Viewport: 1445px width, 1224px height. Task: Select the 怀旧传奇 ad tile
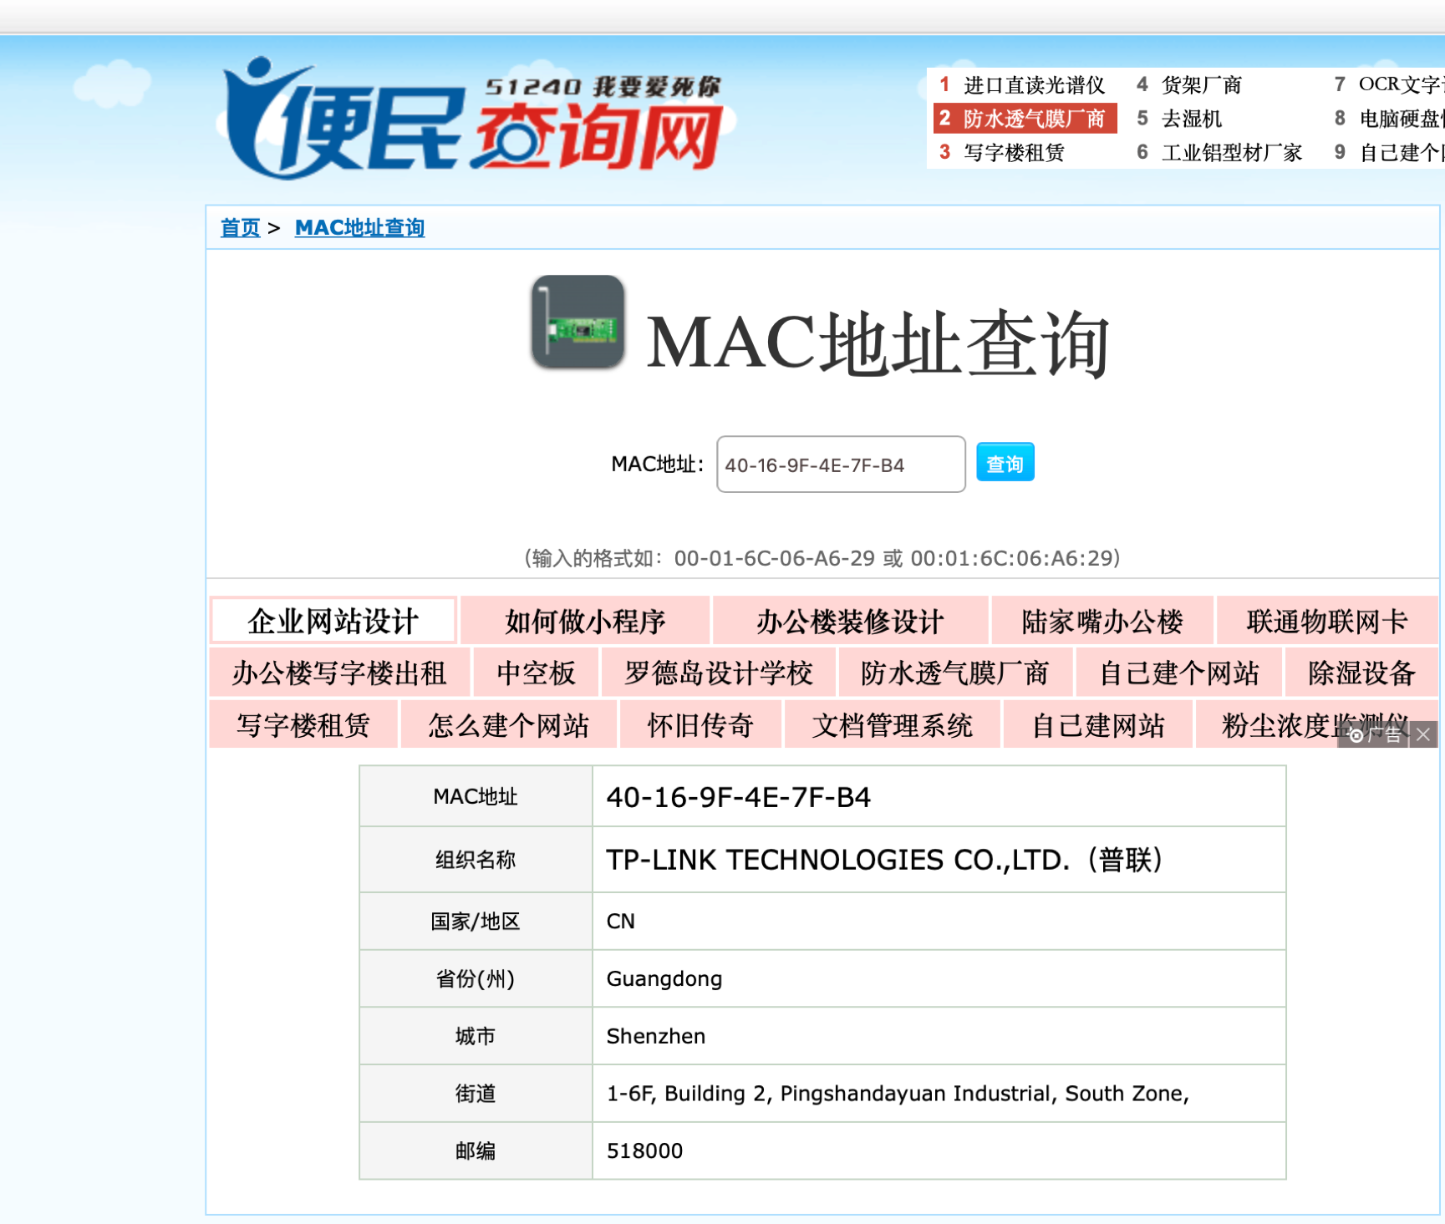pos(700,724)
